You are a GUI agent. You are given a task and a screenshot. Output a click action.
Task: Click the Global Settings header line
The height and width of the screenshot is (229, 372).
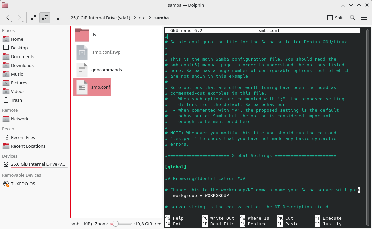click(x=251, y=156)
